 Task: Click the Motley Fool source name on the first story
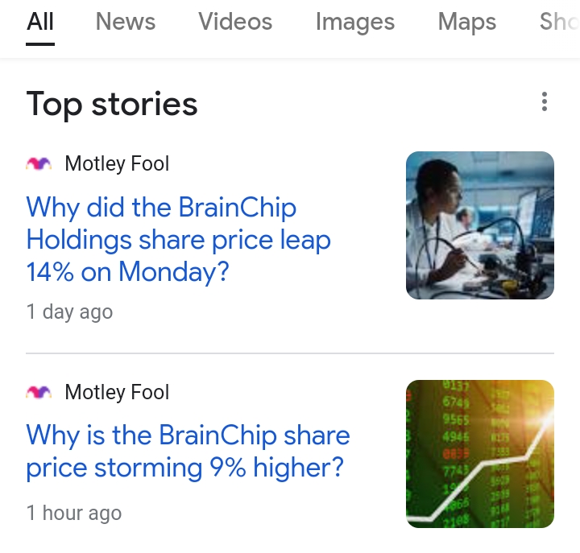[117, 164]
